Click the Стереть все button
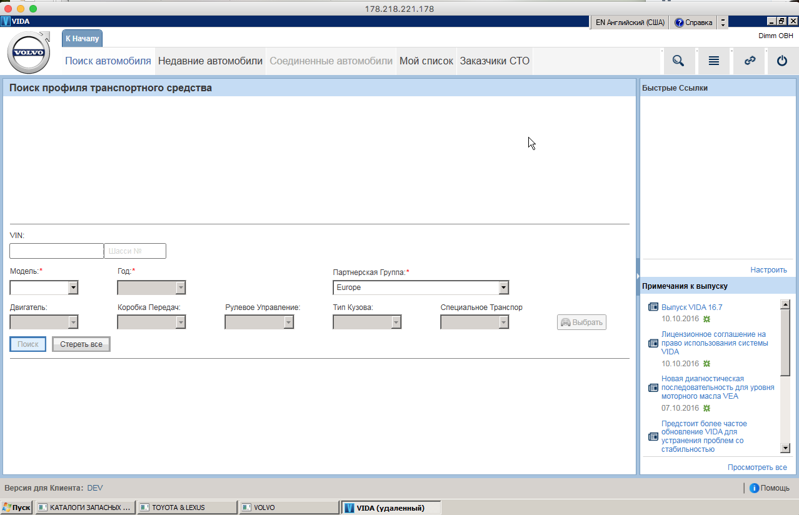799x515 pixels. coord(81,344)
